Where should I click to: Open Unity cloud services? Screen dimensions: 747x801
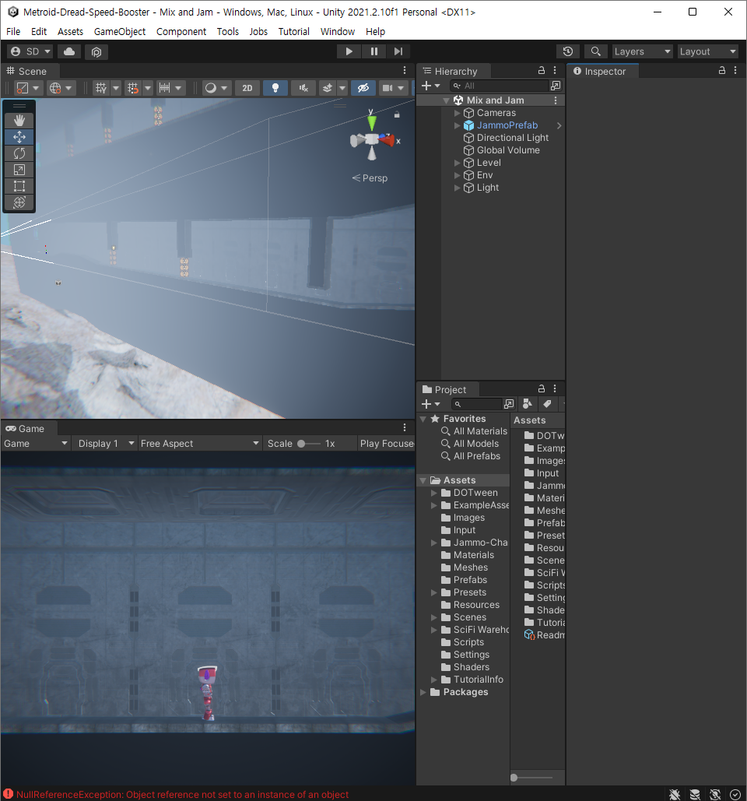click(x=69, y=51)
